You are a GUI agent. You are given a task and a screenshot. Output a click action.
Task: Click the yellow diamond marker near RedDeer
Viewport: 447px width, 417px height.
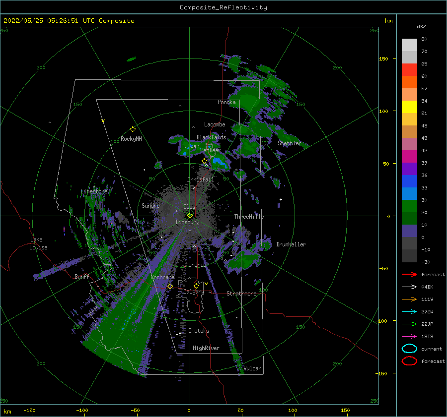205,161
